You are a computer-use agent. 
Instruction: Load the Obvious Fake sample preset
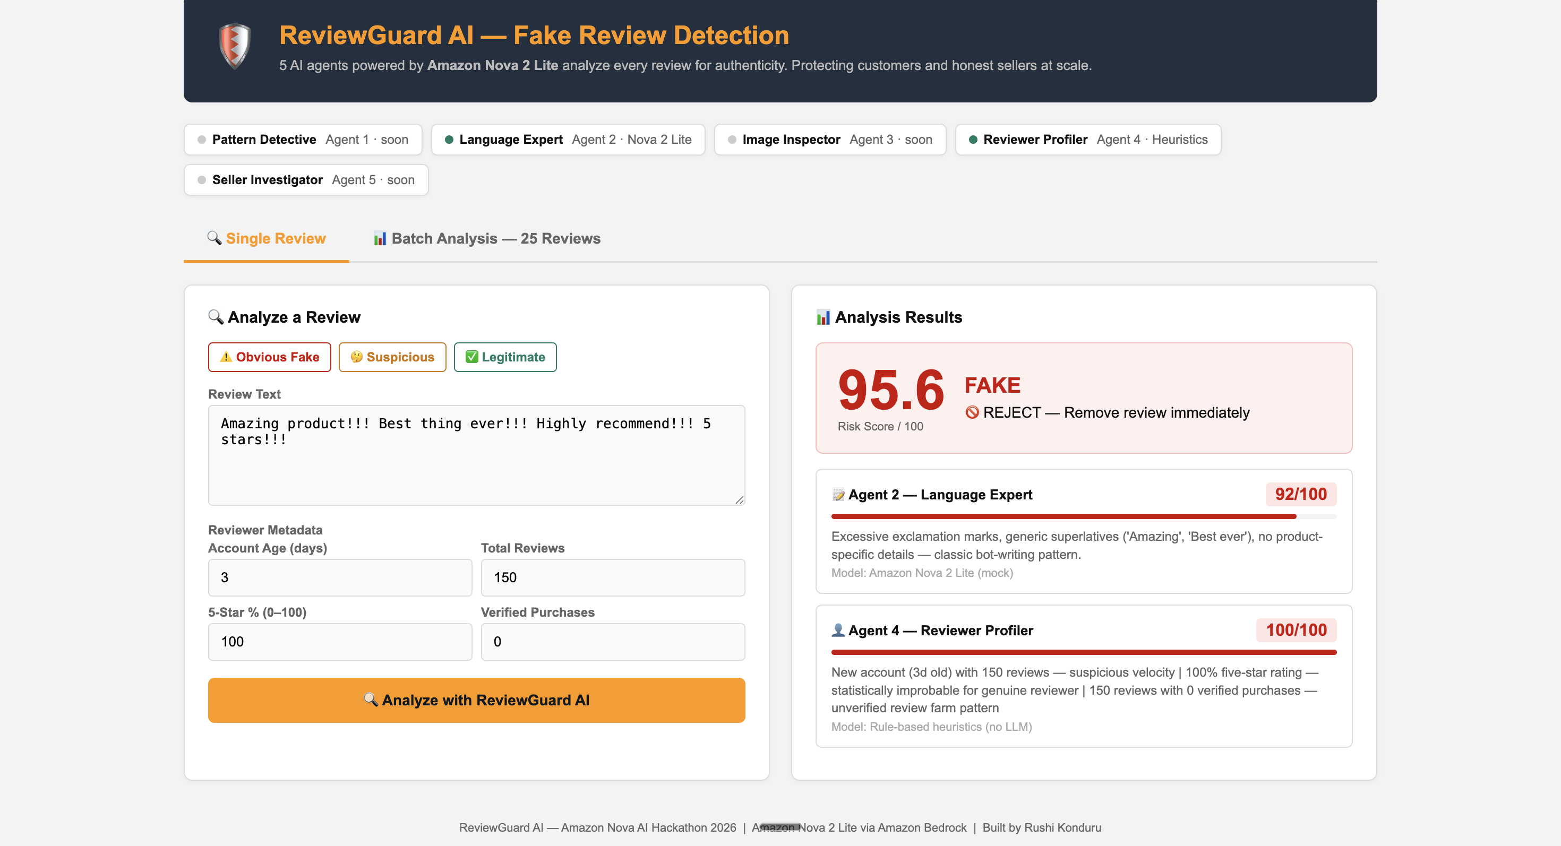click(270, 357)
